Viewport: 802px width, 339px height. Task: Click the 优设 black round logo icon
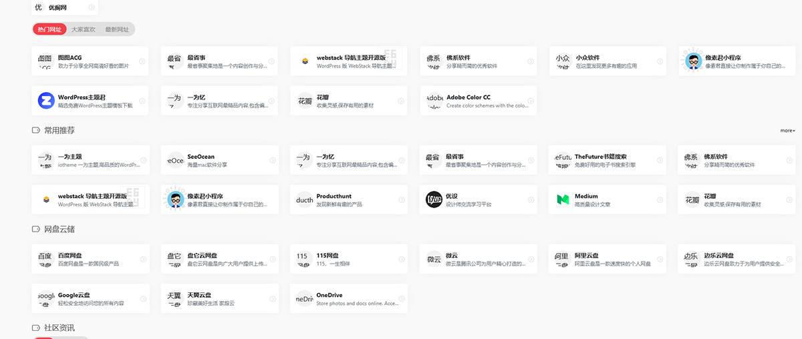coord(434,200)
